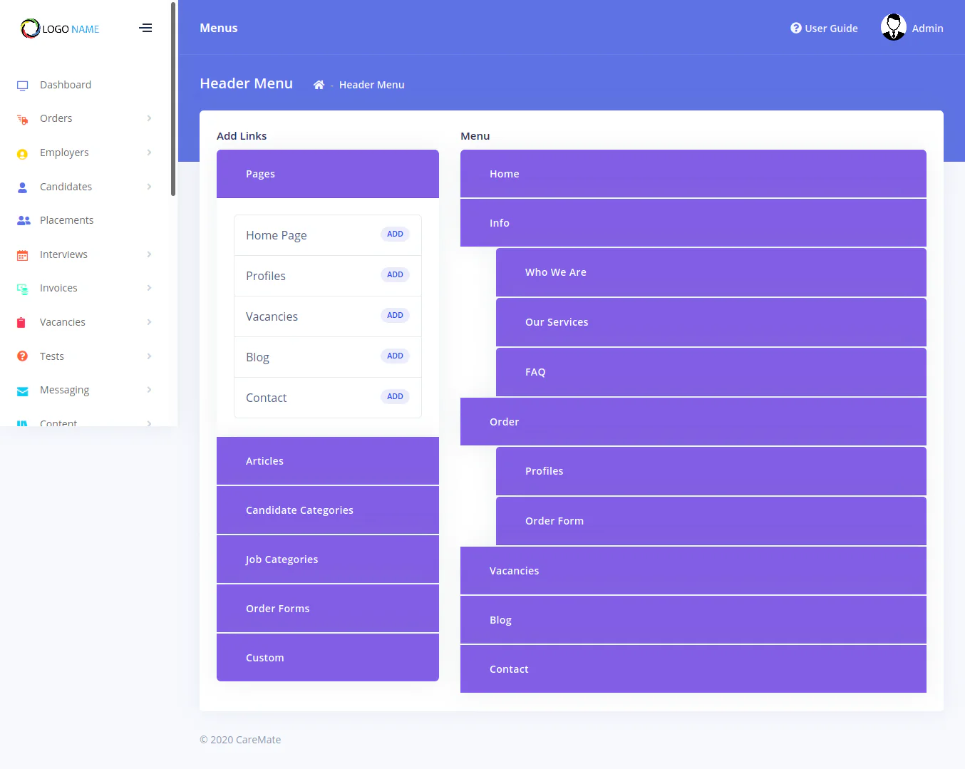Click the Admin avatar picture

[893, 28]
